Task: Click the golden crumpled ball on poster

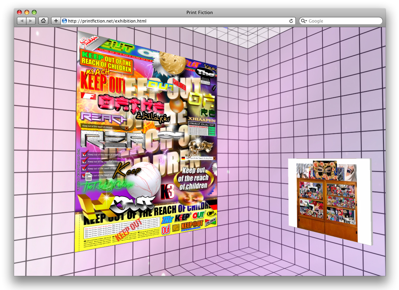Action: [172, 63]
